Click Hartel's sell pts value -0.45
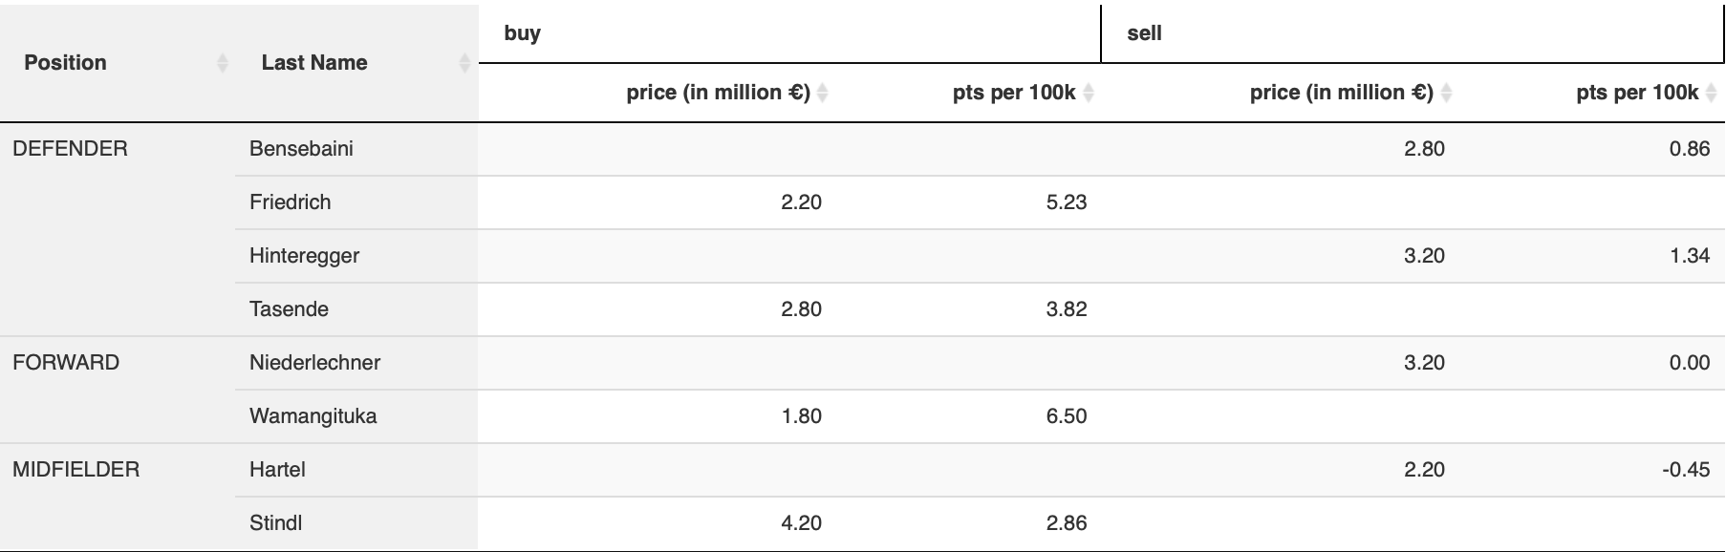This screenshot has height=552, width=1726. coord(1685,470)
